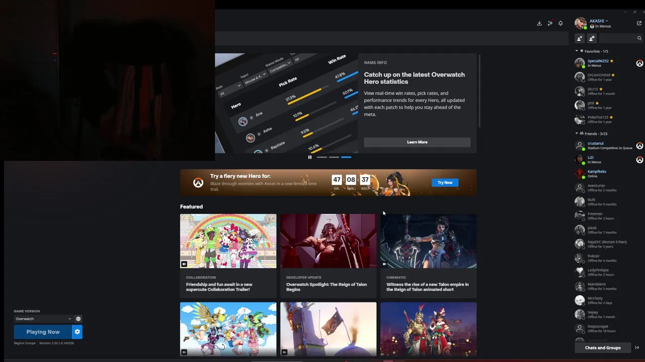Select friend LadyPinkipie
The height and width of the screenshot is (362, 645).
(x=609, y=273)
